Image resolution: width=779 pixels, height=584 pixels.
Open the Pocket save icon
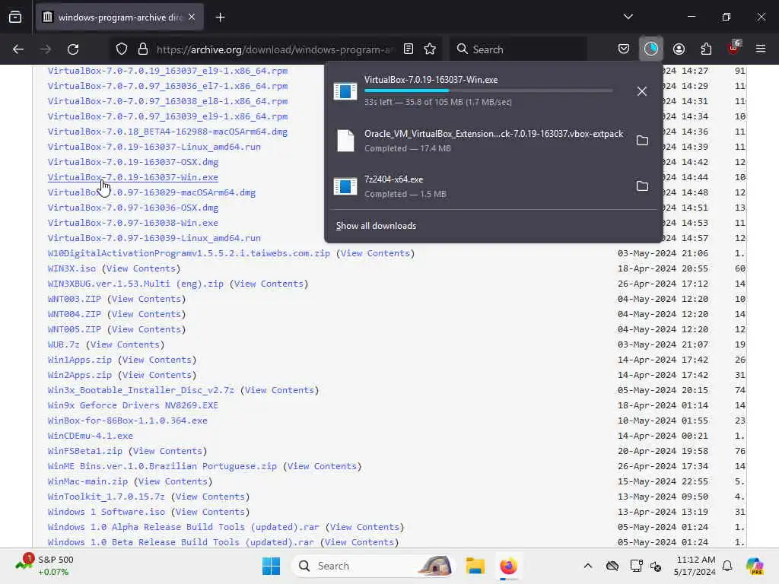coord(624,49)
